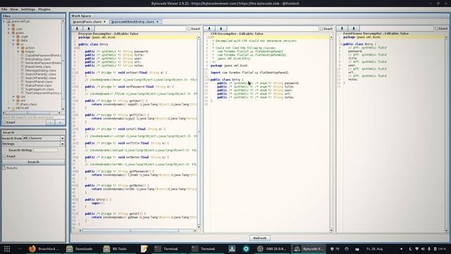Click the Procyon pane vertical scrollbar
The height and width of the screenshot is (254, 451).
pos(199,132)
